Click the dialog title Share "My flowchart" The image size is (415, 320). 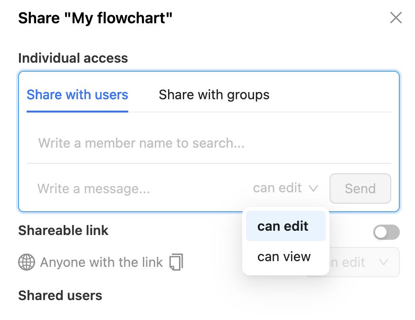(95, 19)
